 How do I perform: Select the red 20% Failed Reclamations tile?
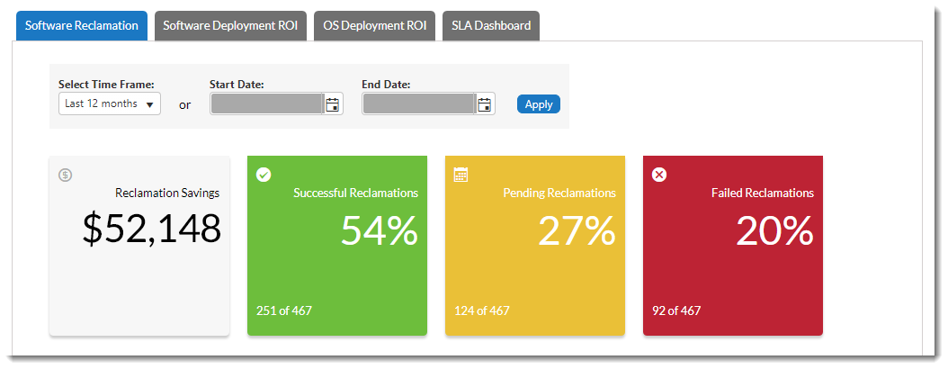coord(732,246)
